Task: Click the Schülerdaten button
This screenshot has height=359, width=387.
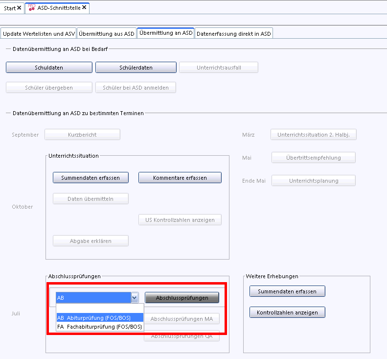Action: pyautogui.click(x=136, y=68)
